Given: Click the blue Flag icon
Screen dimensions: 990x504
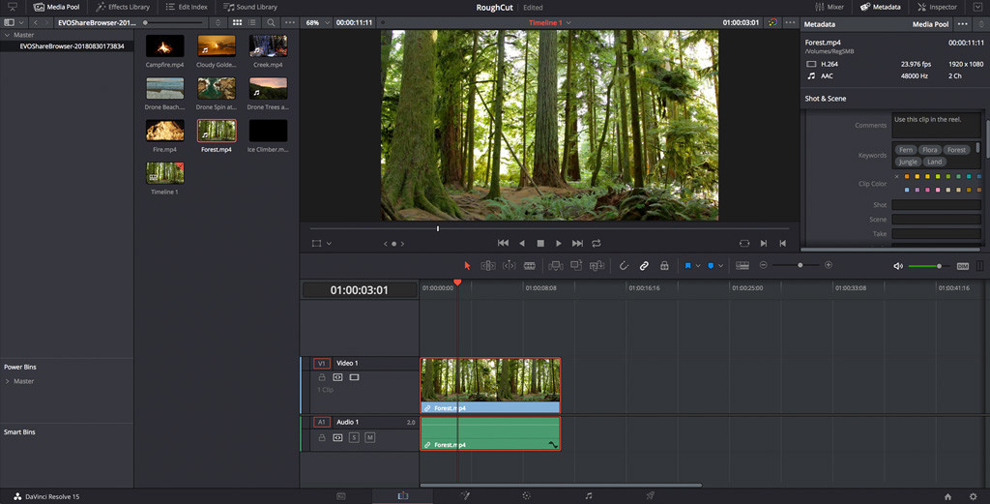Looking at the screenshot, I should click(687, 266).
